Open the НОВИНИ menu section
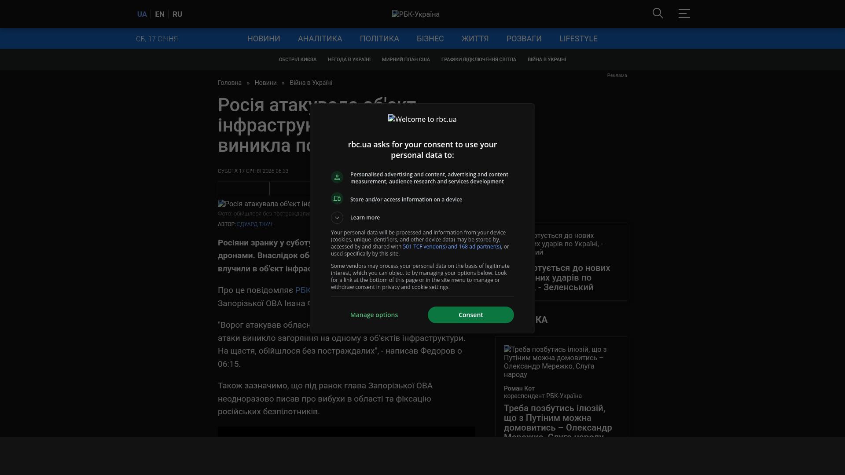Screen dimensions: 845x475 point(264,39)
